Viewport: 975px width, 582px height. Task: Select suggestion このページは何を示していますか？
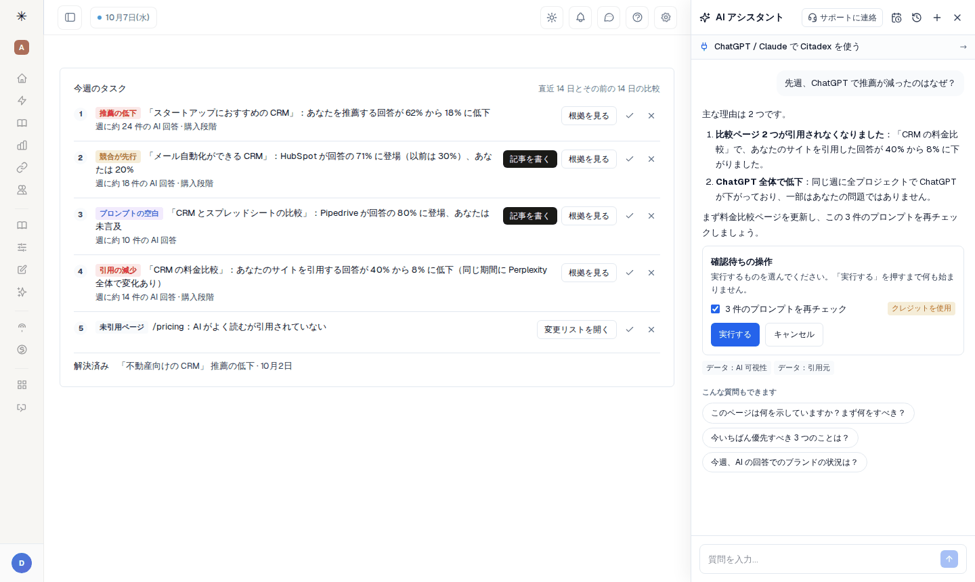click(x=808, y=413)
